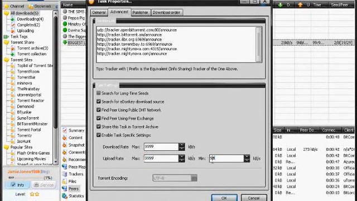This screenshot has height=201, width=357.
Task: Open the Bookmark tab in sidebar
Action: click(40, 6)
